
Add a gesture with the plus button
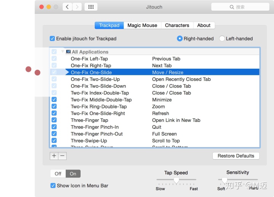tap(54, 156)
